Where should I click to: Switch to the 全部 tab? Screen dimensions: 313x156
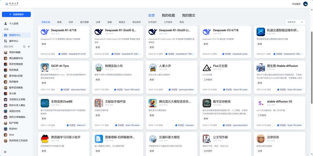tap(151, 15)
